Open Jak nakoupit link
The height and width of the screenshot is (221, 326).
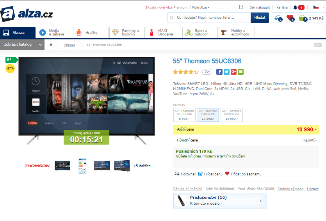tap(260, 7)
